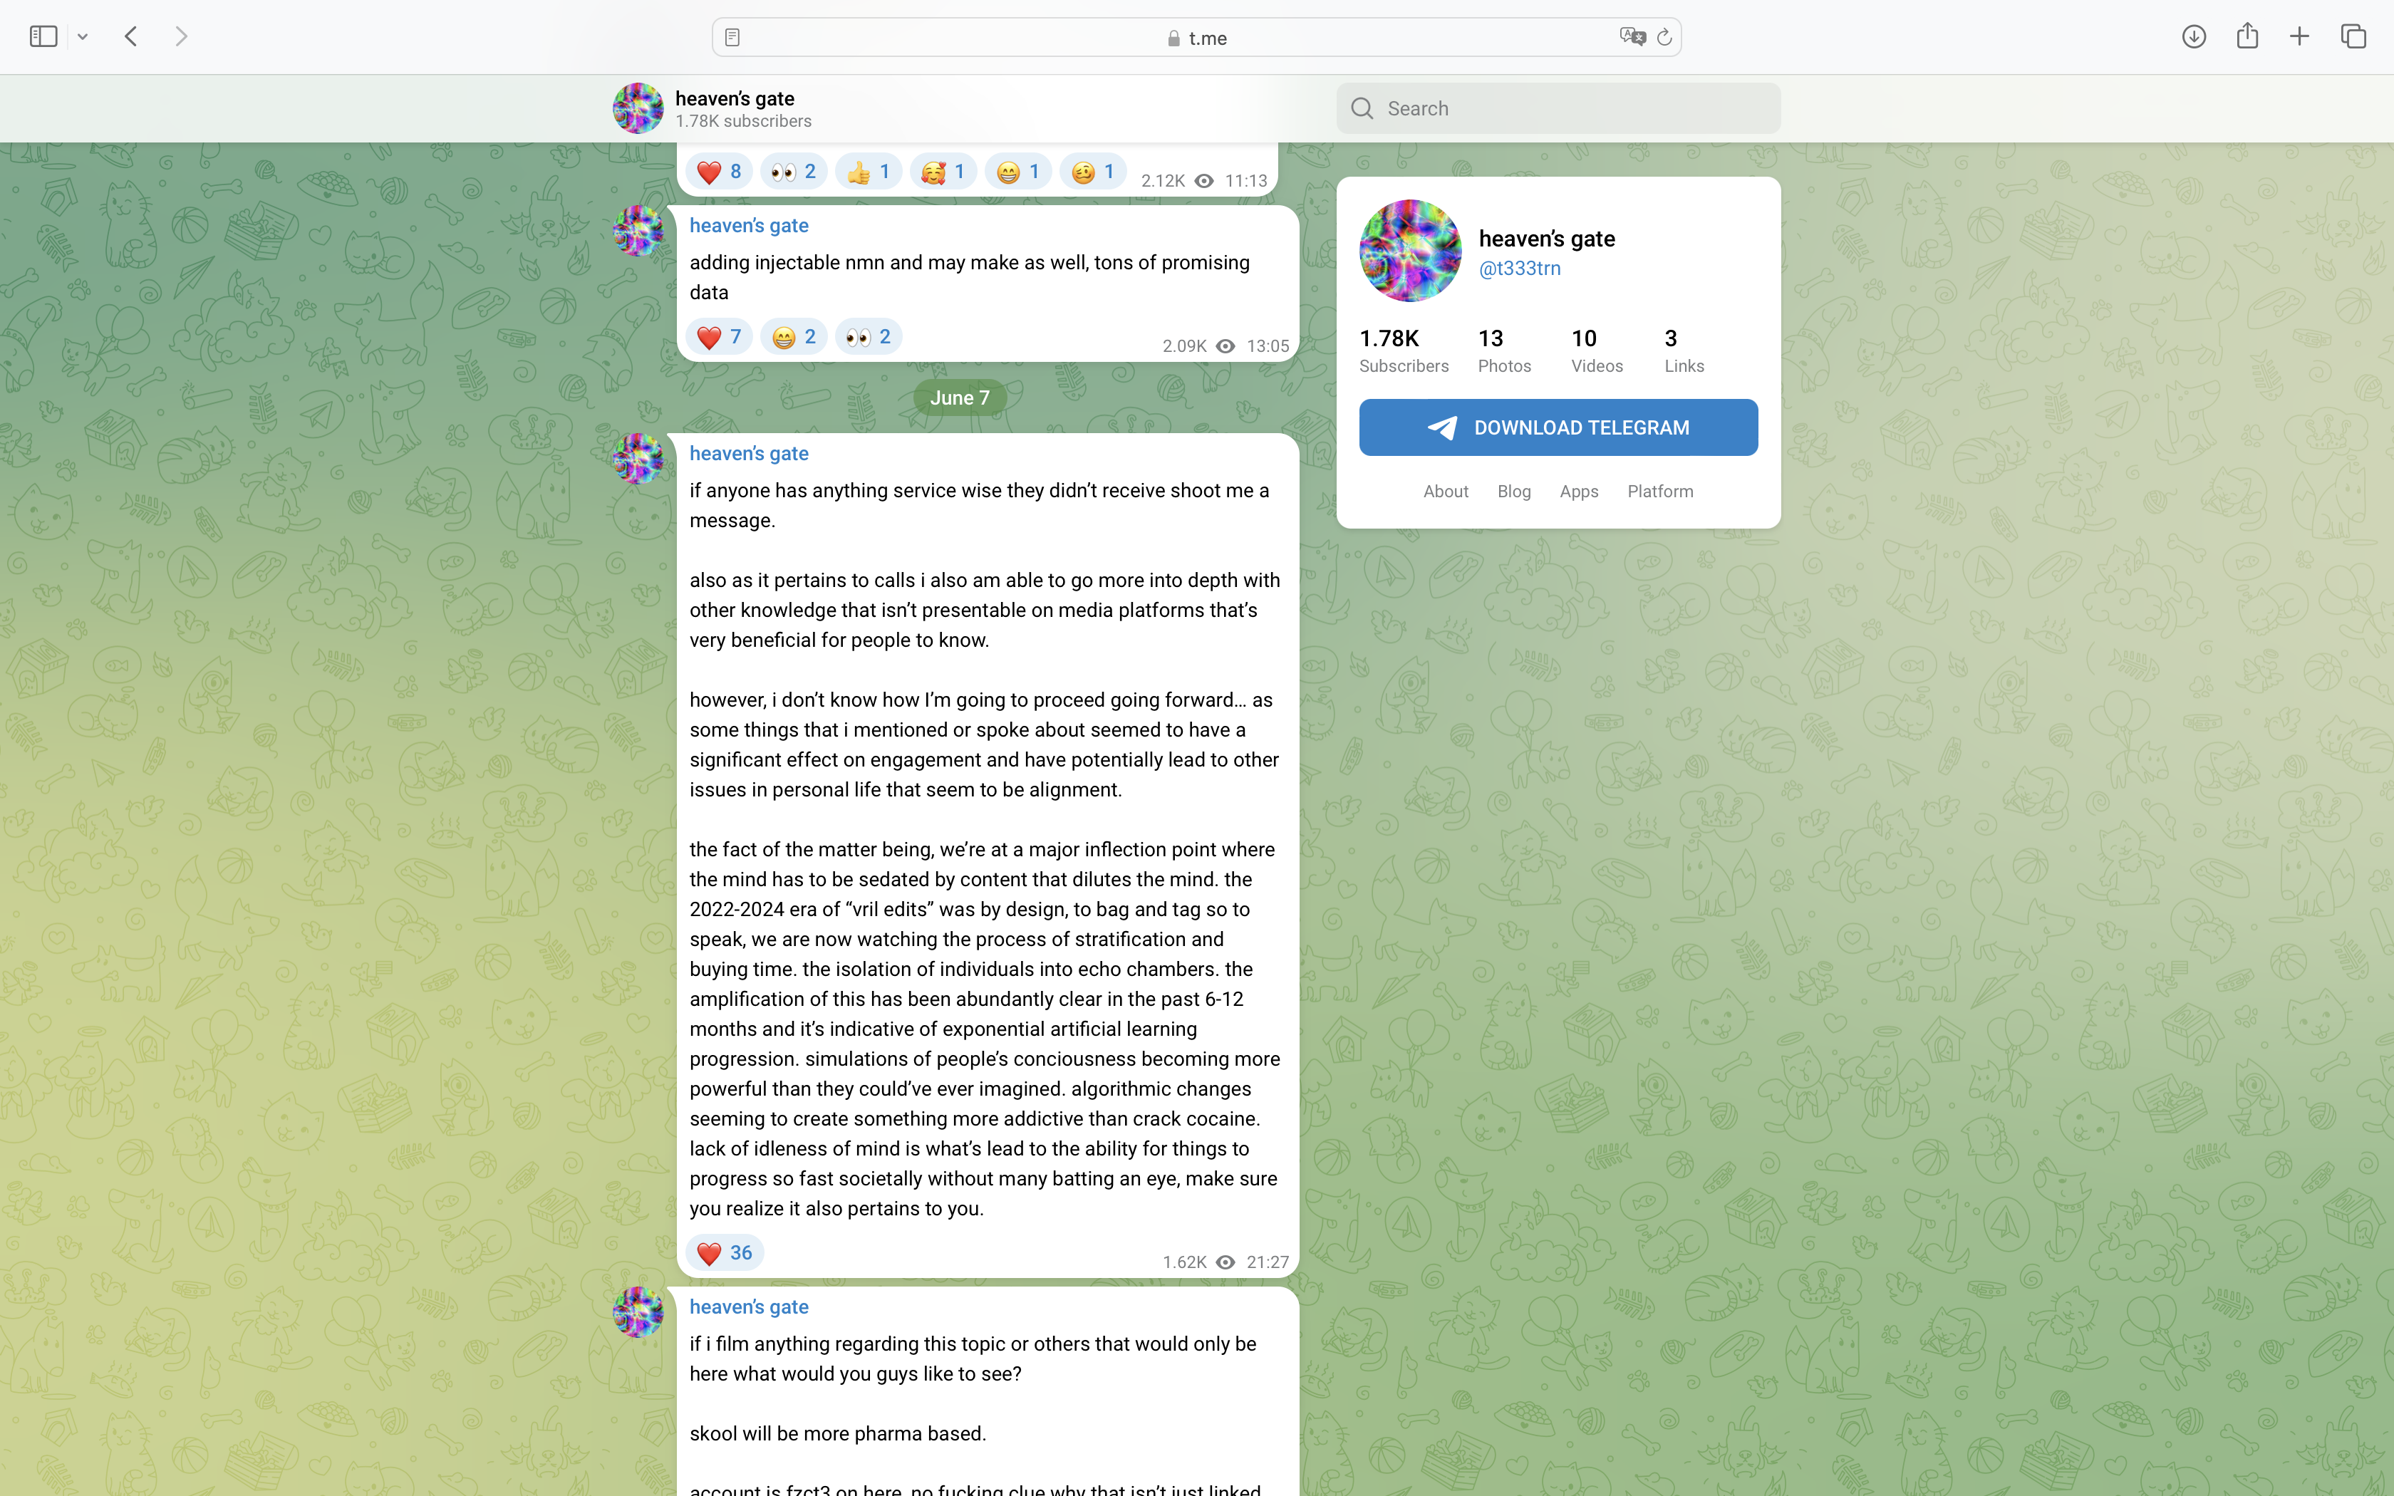This screenshot has height=1496, width=2394.
Task: Toggle the Safari sidebar icon
Action: (43, 36)
